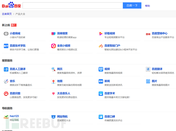Focus the Baidu search input box
The width and height of the screenshot is (176, 131).
click(x=73, y=5)
